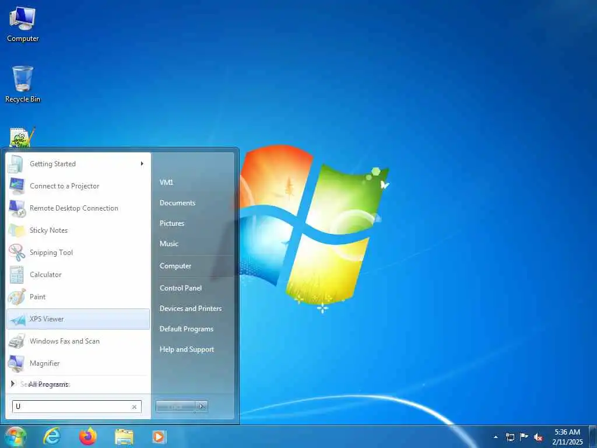Open Control Panel

pyautogui.click(x=181, y=288)
